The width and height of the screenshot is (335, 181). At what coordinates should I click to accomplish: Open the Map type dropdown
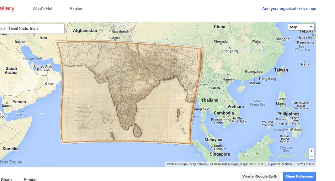tap(301, 27)
